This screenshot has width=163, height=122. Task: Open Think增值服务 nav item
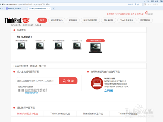127,20
